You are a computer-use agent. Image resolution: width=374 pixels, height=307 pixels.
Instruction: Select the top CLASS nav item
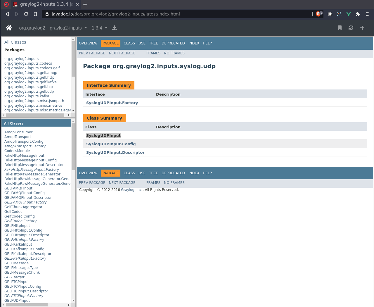point(129,43)
